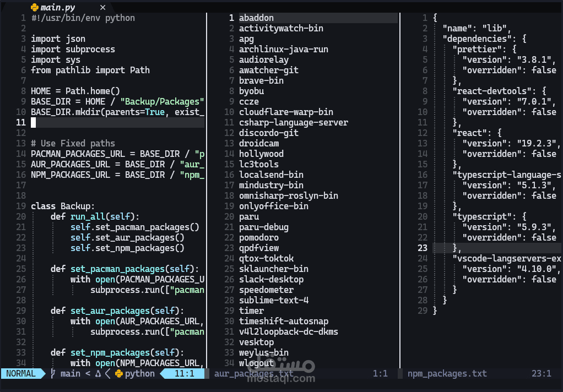Click the 'sublime-text-4' package row
Image resolution: width=563 pixels, height=392 pixels.
point(274,300)
